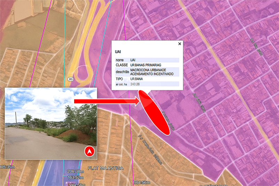Click the 163.52m distance label
The height and width of the screenshot is (186, 279).
click(75, 177)
